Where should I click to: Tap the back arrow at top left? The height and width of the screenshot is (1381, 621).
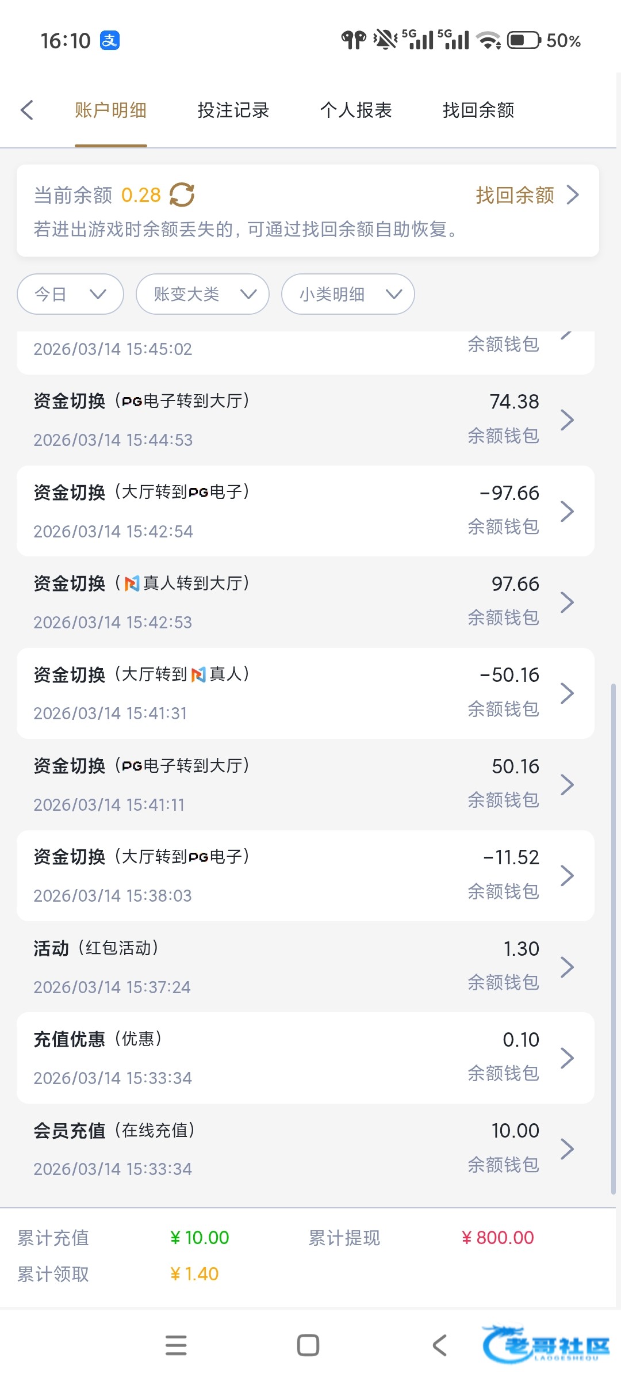pyautogui.click(x=27, y=110)
